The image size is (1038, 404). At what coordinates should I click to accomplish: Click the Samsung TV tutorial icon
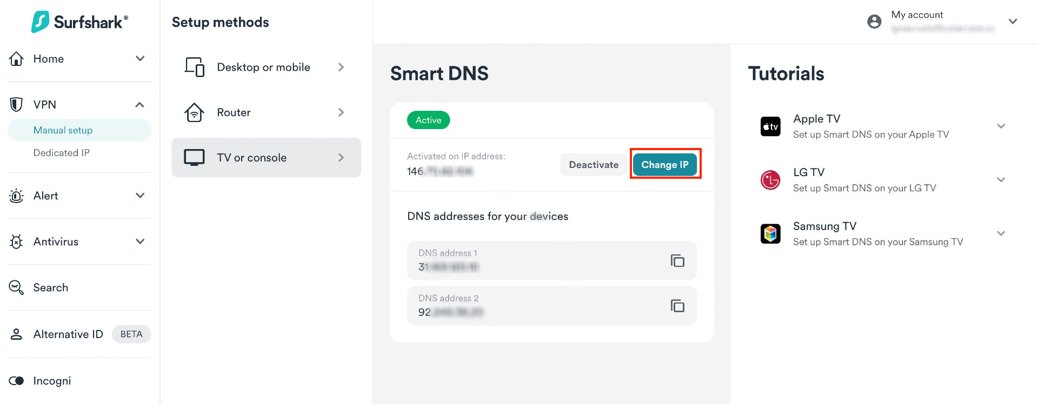coord(770,234)
